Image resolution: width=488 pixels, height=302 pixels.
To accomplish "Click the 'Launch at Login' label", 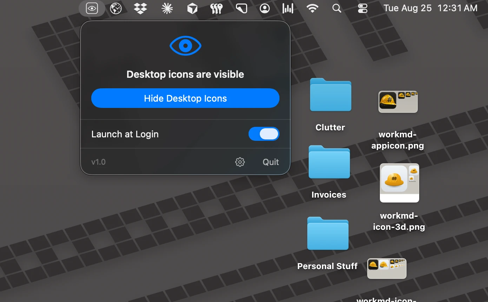I will [x=125, y=134].
